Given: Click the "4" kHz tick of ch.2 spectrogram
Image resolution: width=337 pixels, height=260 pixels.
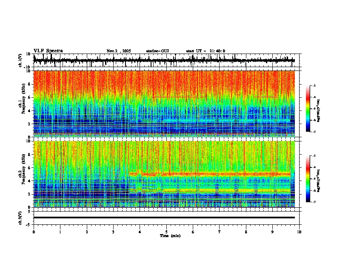Looking at the screenshot, I should 29,181.
